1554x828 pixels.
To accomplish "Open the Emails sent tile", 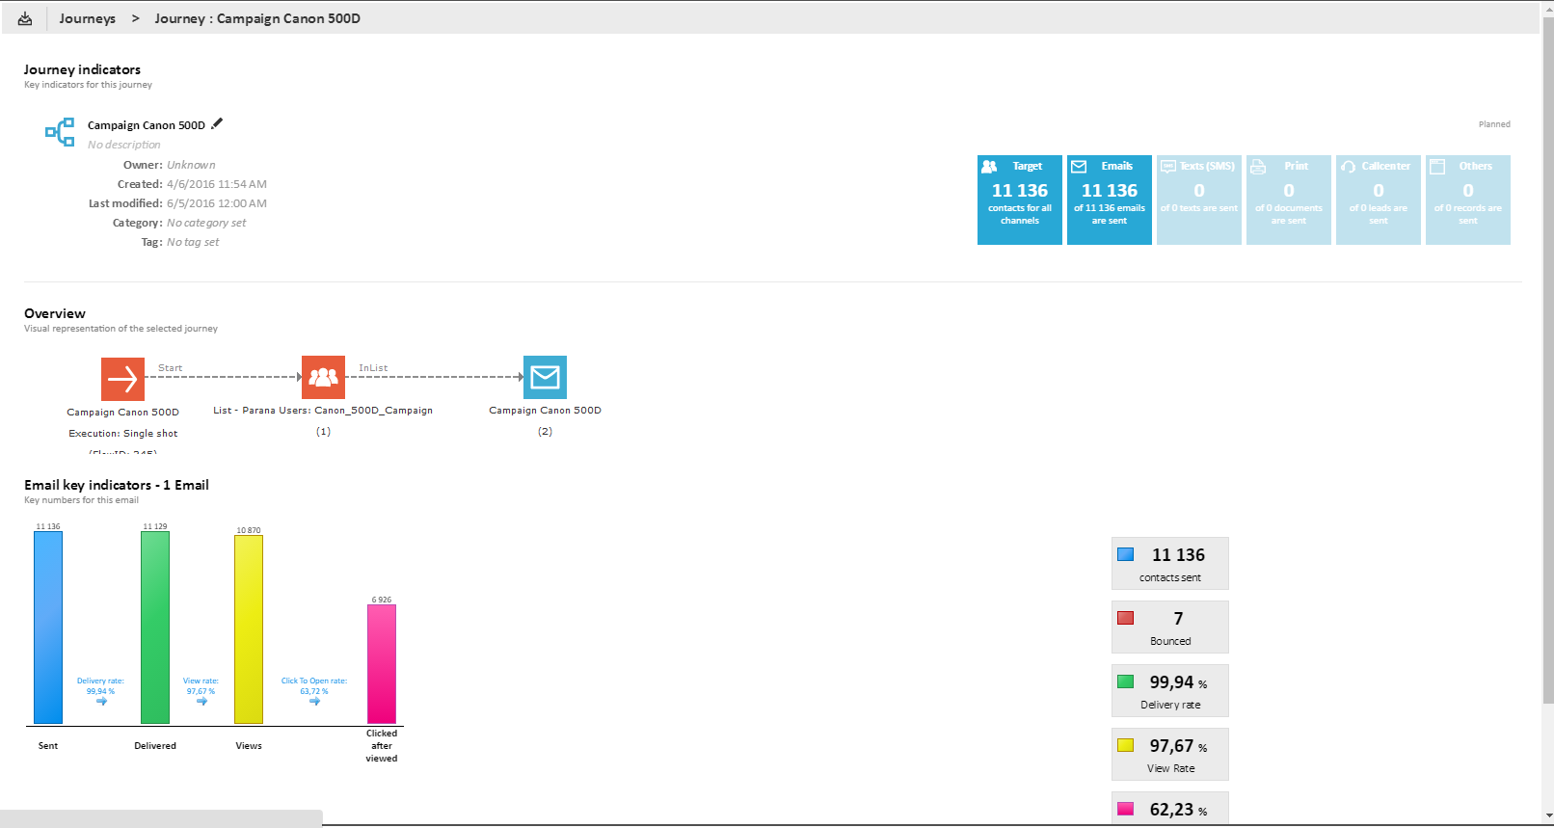I will point(1109,200).
